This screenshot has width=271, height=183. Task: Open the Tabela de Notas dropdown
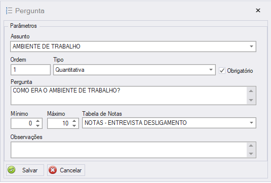point(251,123)
